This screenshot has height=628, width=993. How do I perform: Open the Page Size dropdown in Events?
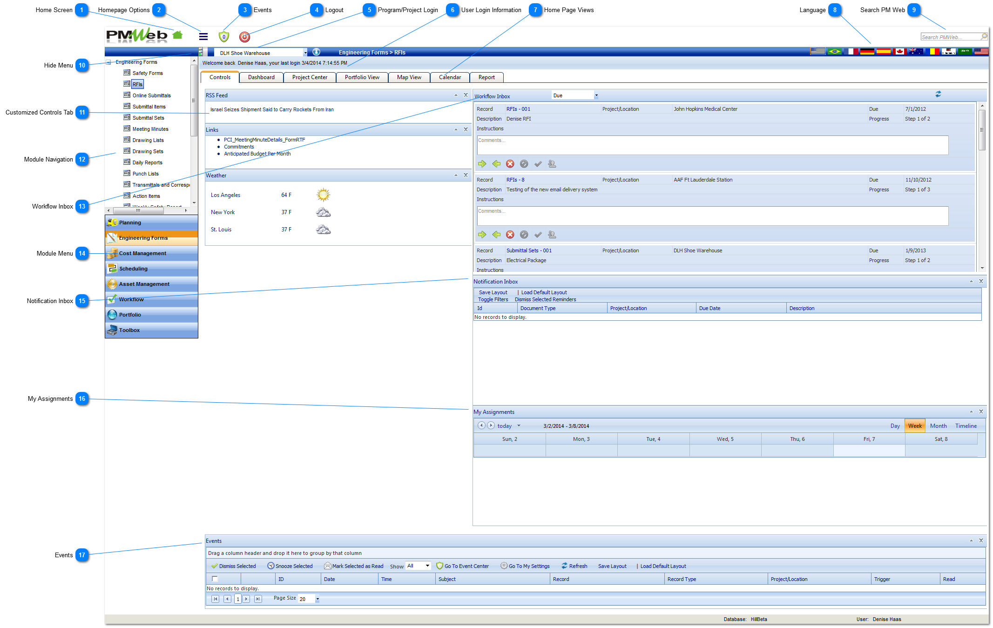317,599
